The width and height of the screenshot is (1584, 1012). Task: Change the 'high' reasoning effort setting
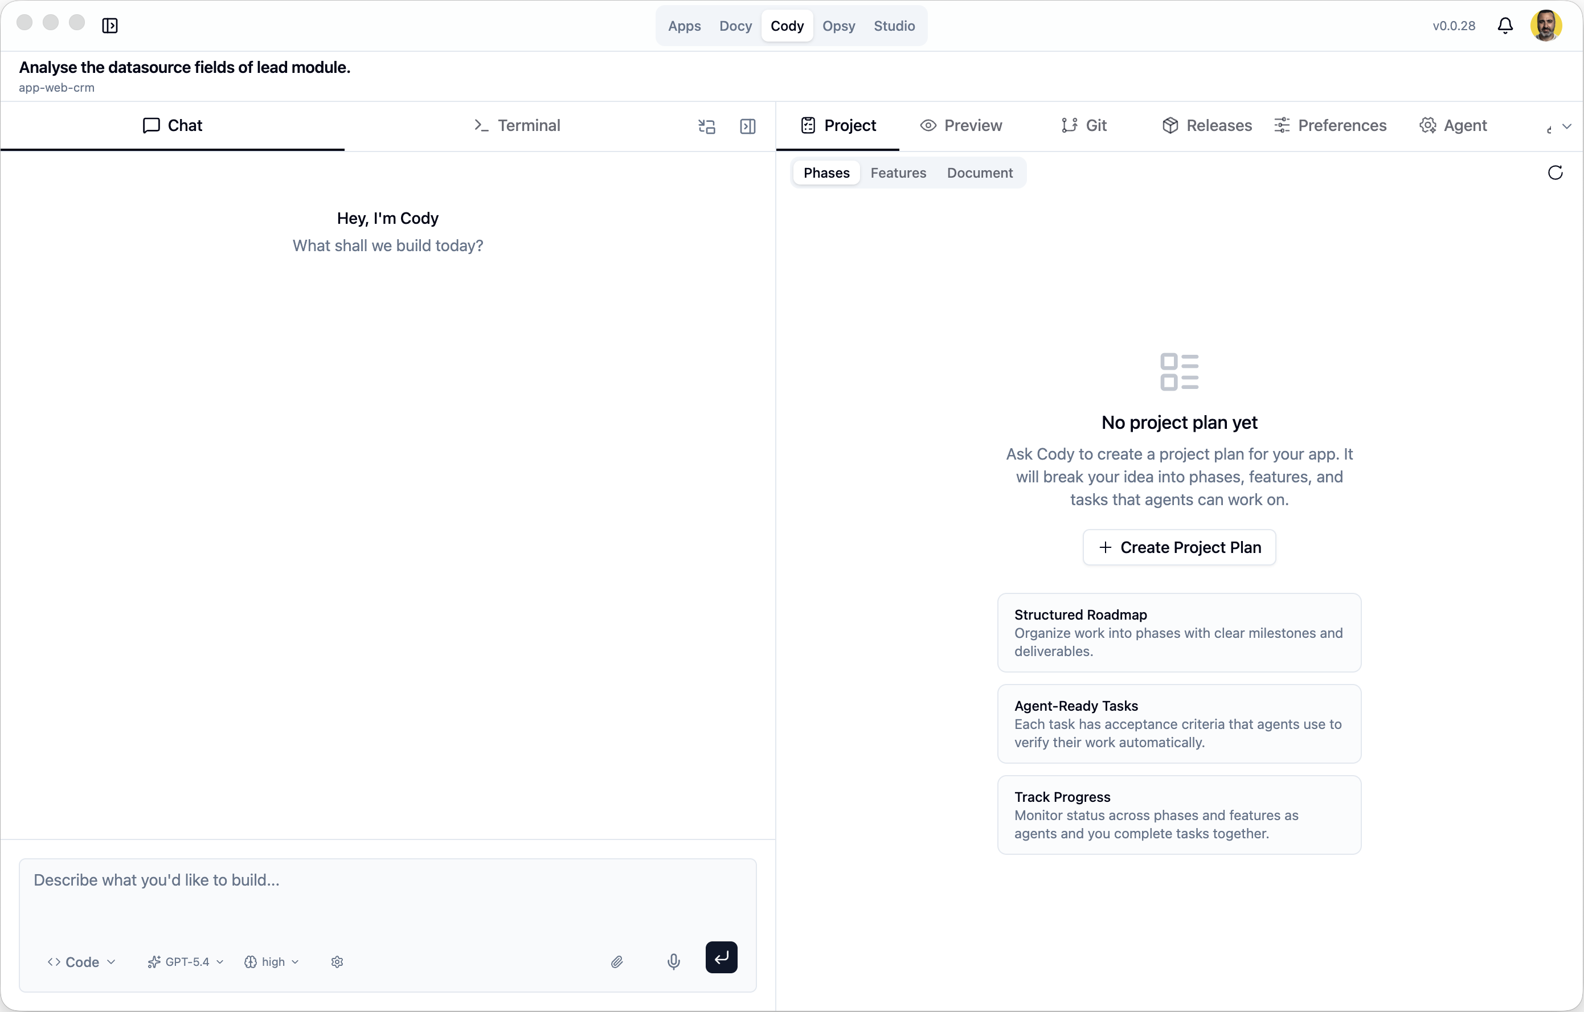click(271, 961)
